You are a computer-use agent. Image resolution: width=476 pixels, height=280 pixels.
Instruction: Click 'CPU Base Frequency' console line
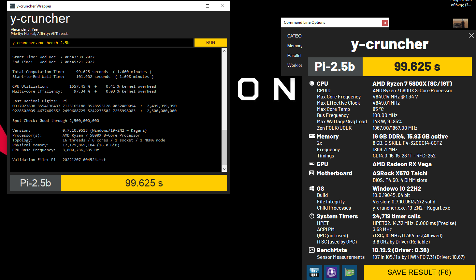(56, 150)
